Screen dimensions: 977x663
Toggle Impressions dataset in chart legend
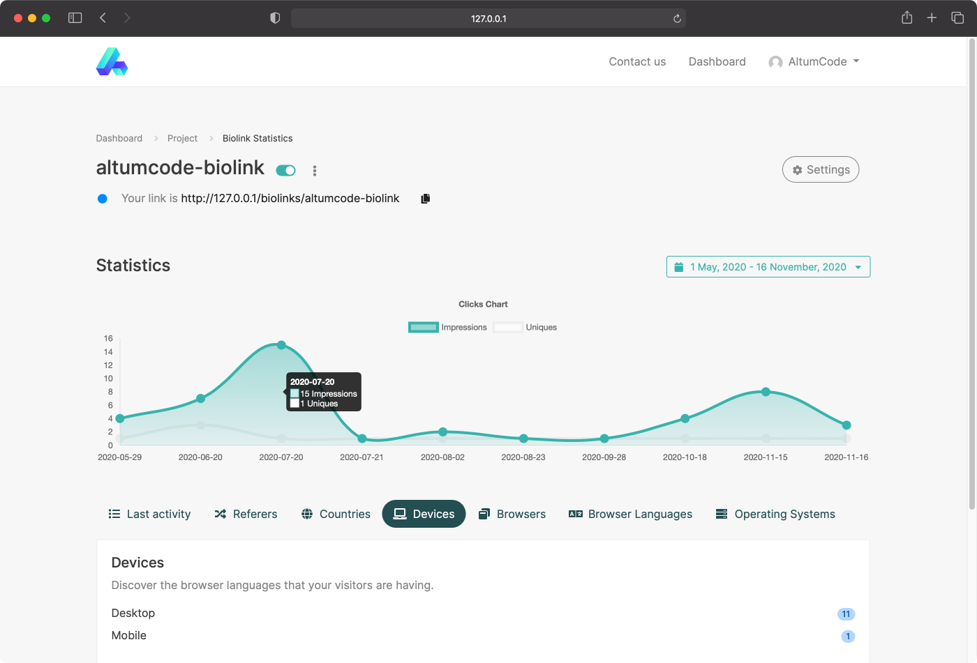[x=447, y=327]
